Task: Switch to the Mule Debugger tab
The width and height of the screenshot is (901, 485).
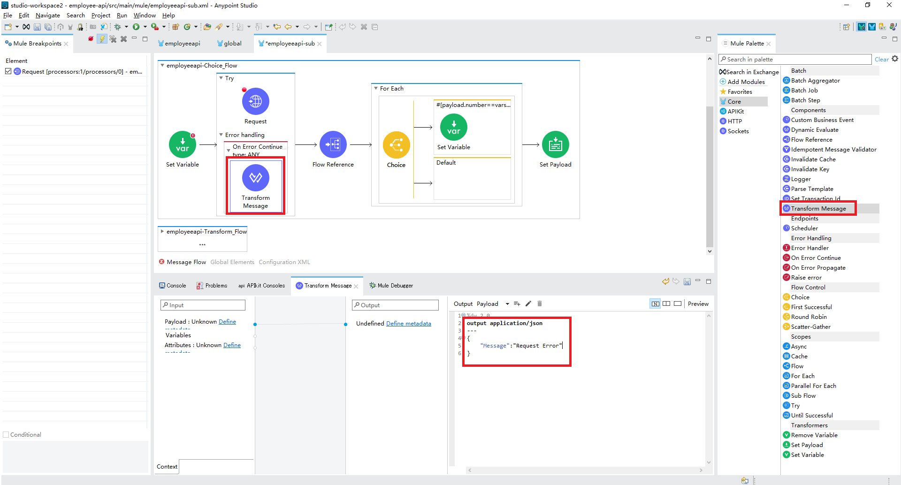Action: click(391, 286)
